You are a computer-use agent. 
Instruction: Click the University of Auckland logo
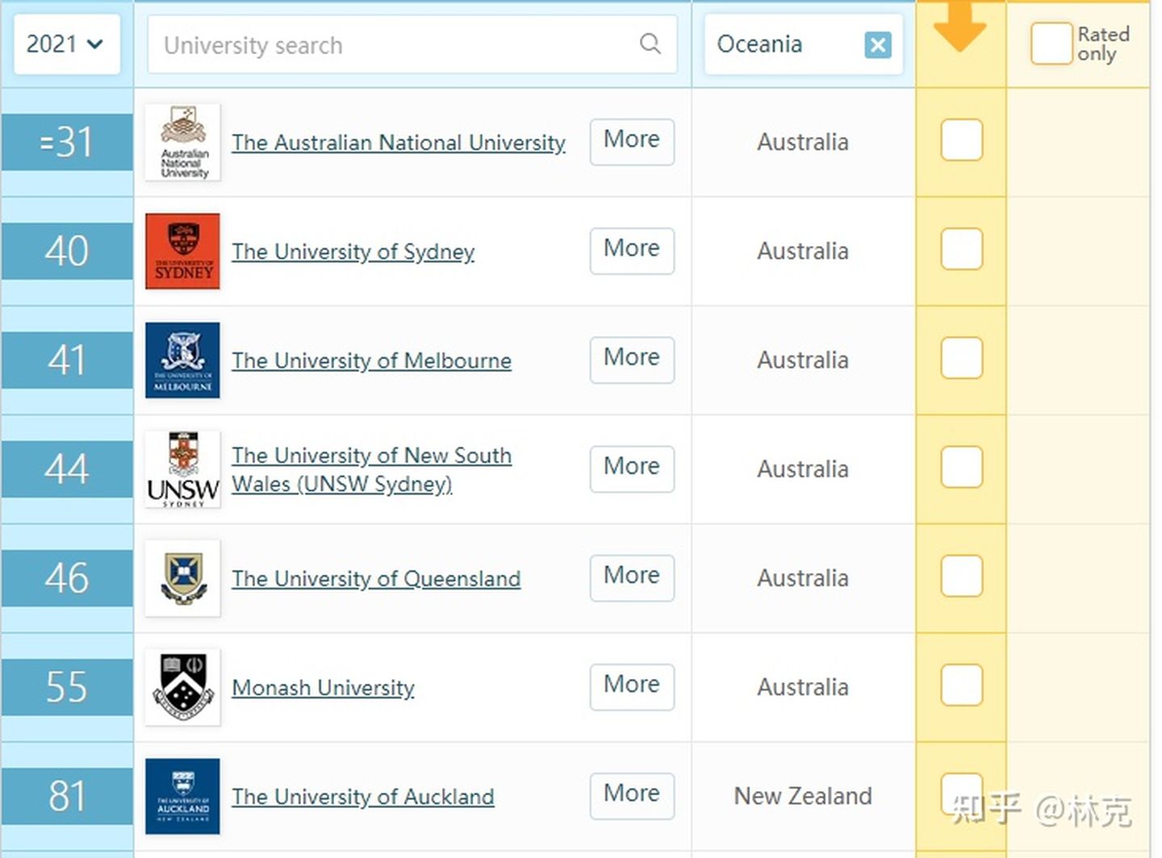coord(183,796)
